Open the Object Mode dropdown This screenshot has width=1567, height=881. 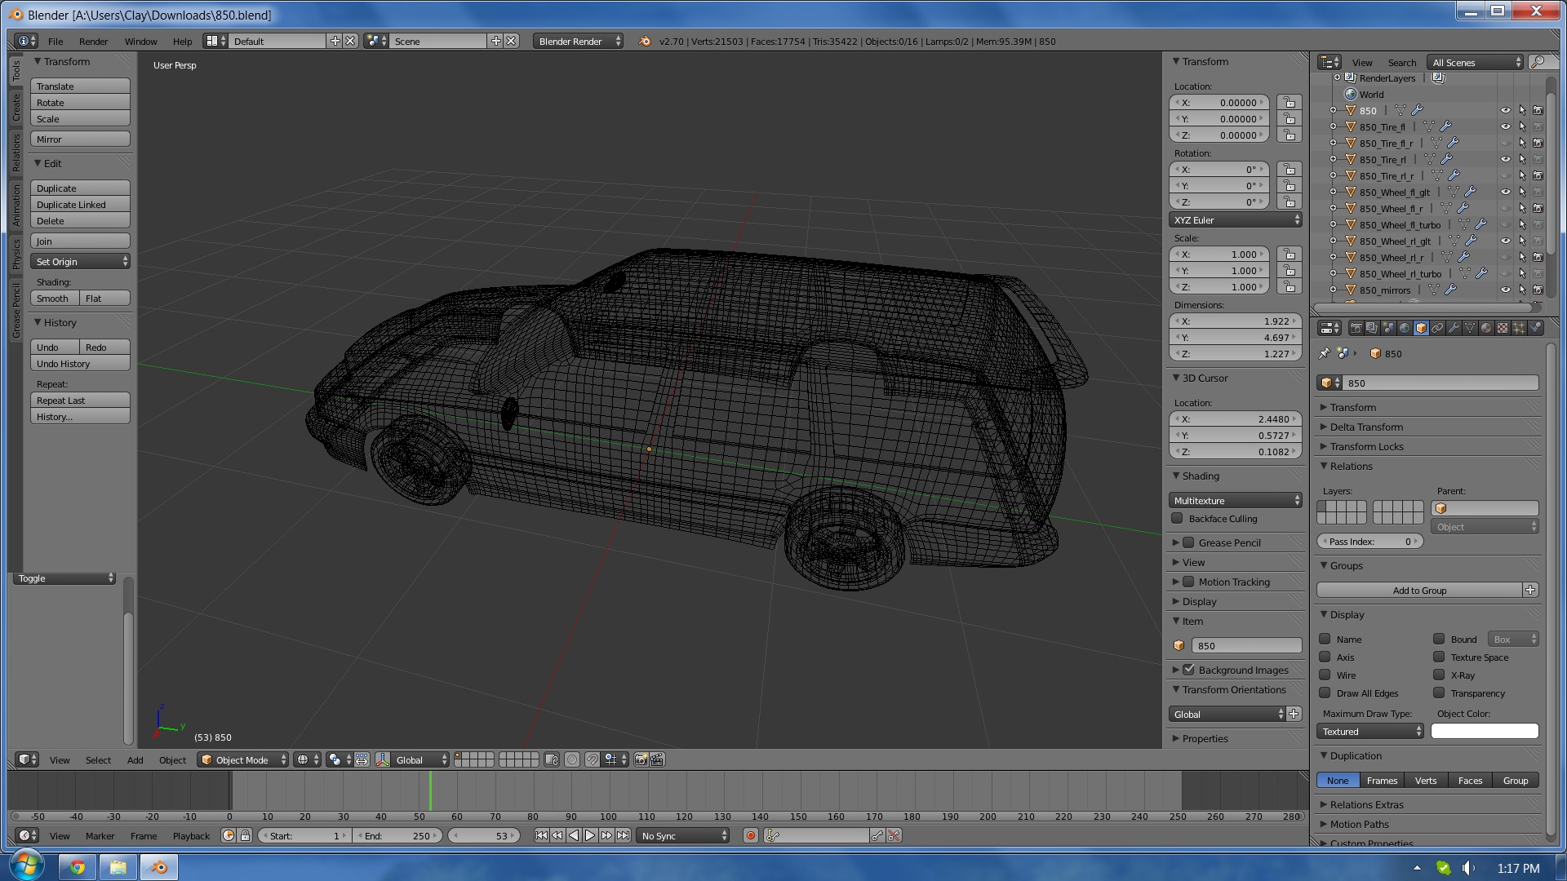pyautogui.click(x=243, y=759)
